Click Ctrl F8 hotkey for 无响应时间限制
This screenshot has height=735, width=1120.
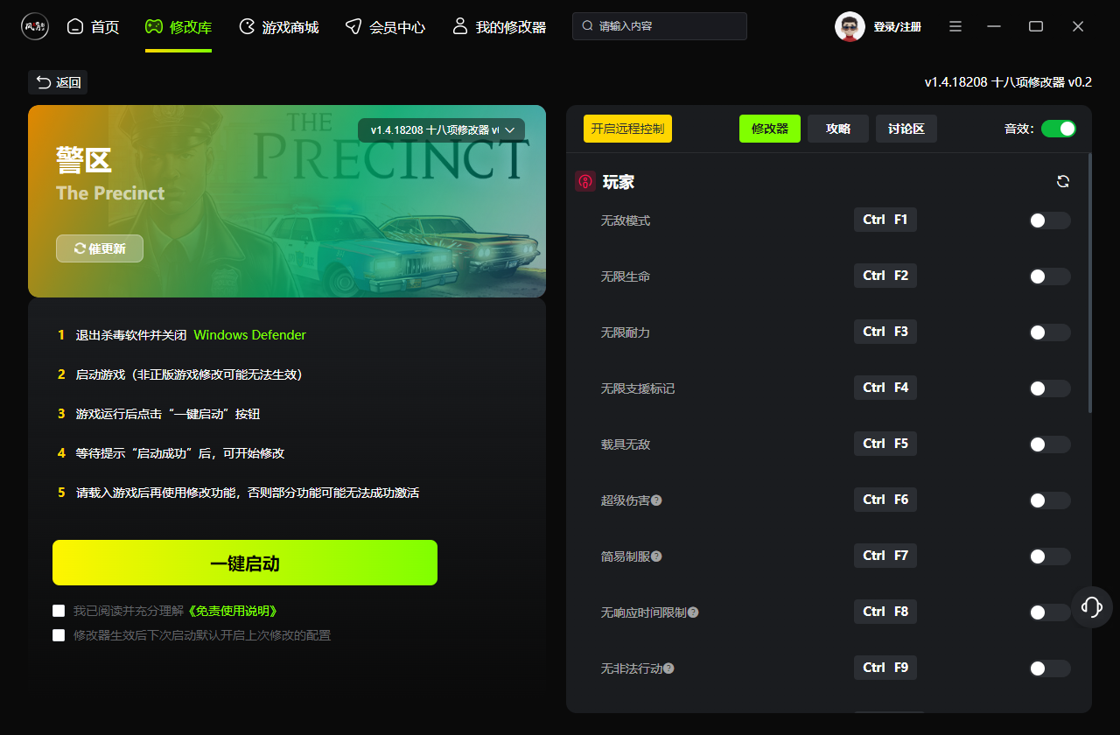pos(885,612)
